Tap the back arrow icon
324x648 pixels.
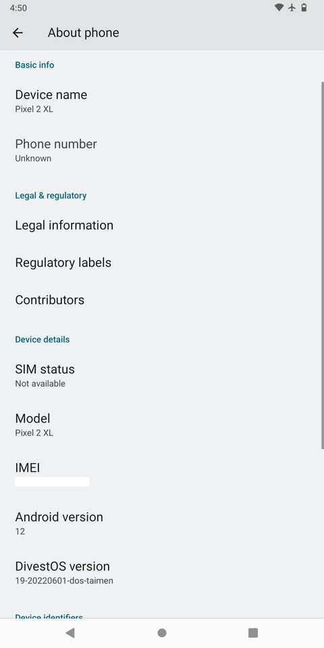coord(18,32)
